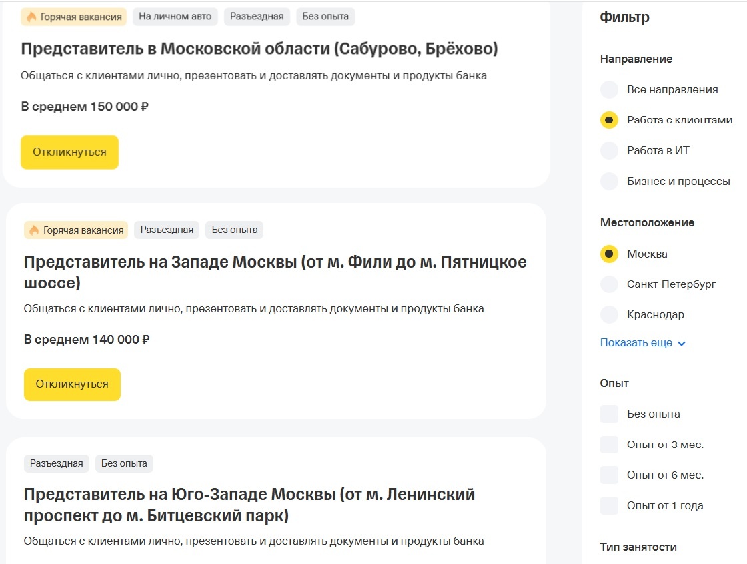This screenshot has width=747, height=564.
Task: Choose Краснодар in the location filter
Action: click(x=610, y=314)
